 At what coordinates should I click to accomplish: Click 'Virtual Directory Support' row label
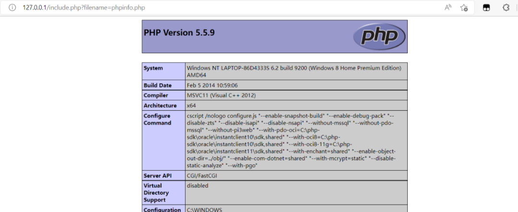point(156,192)
